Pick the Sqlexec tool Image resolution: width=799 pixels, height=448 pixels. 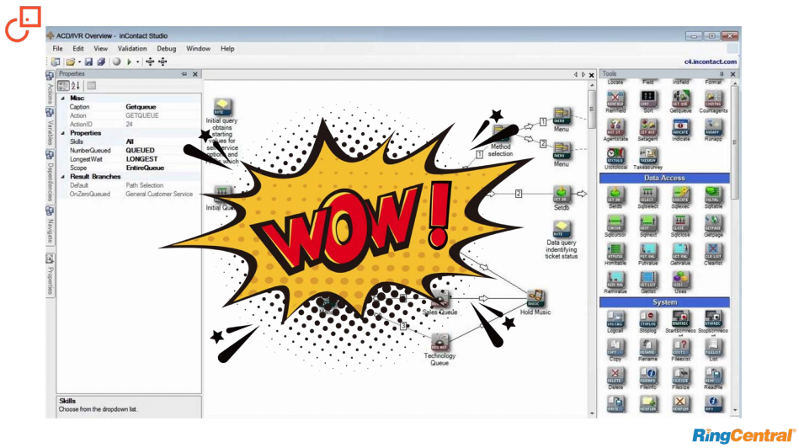(680, 195)
